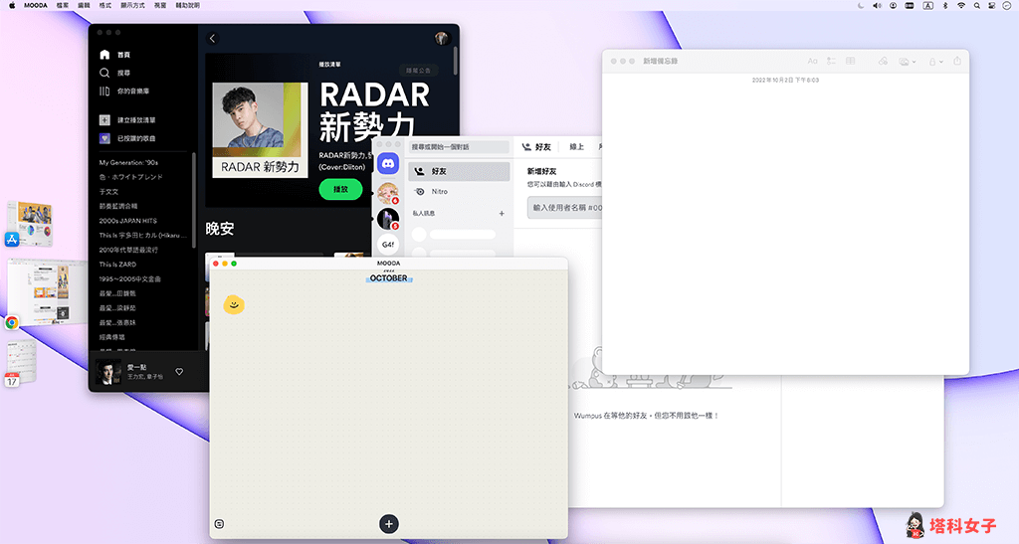Click the 輸入使用者名稱 field in Discord
This screenshot has height=544, width=1019.
565,208
